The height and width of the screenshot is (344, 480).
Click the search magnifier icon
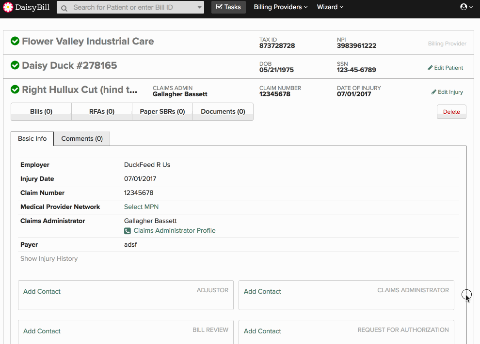click(64, 8)
